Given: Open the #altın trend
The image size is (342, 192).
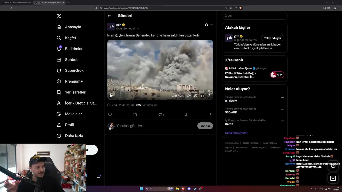Looking at the screenshot, I should [229, 124].
